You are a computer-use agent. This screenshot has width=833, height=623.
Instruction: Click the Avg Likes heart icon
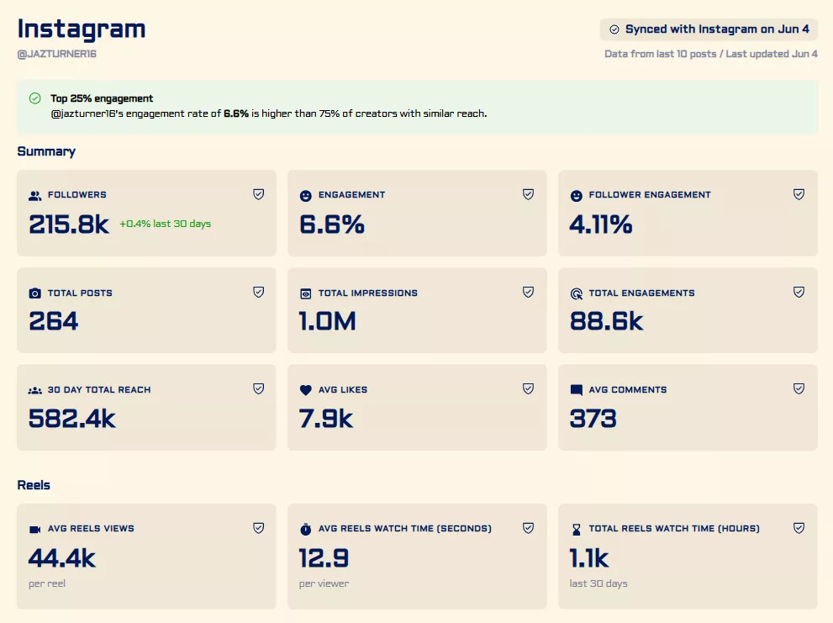pyautogui.click(x=305, y=390)
